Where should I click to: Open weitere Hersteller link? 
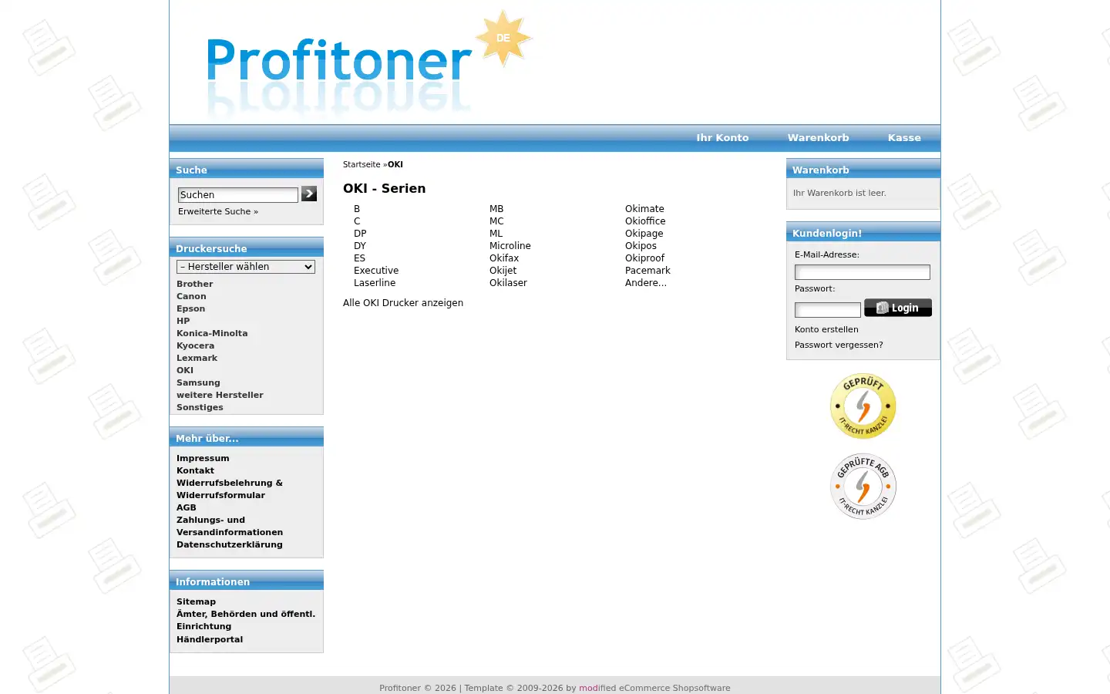[x=220, y=395]
